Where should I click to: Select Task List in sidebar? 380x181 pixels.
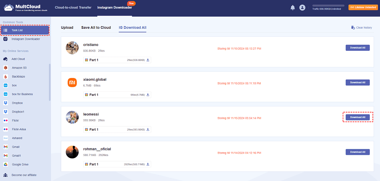pos(25,30)
